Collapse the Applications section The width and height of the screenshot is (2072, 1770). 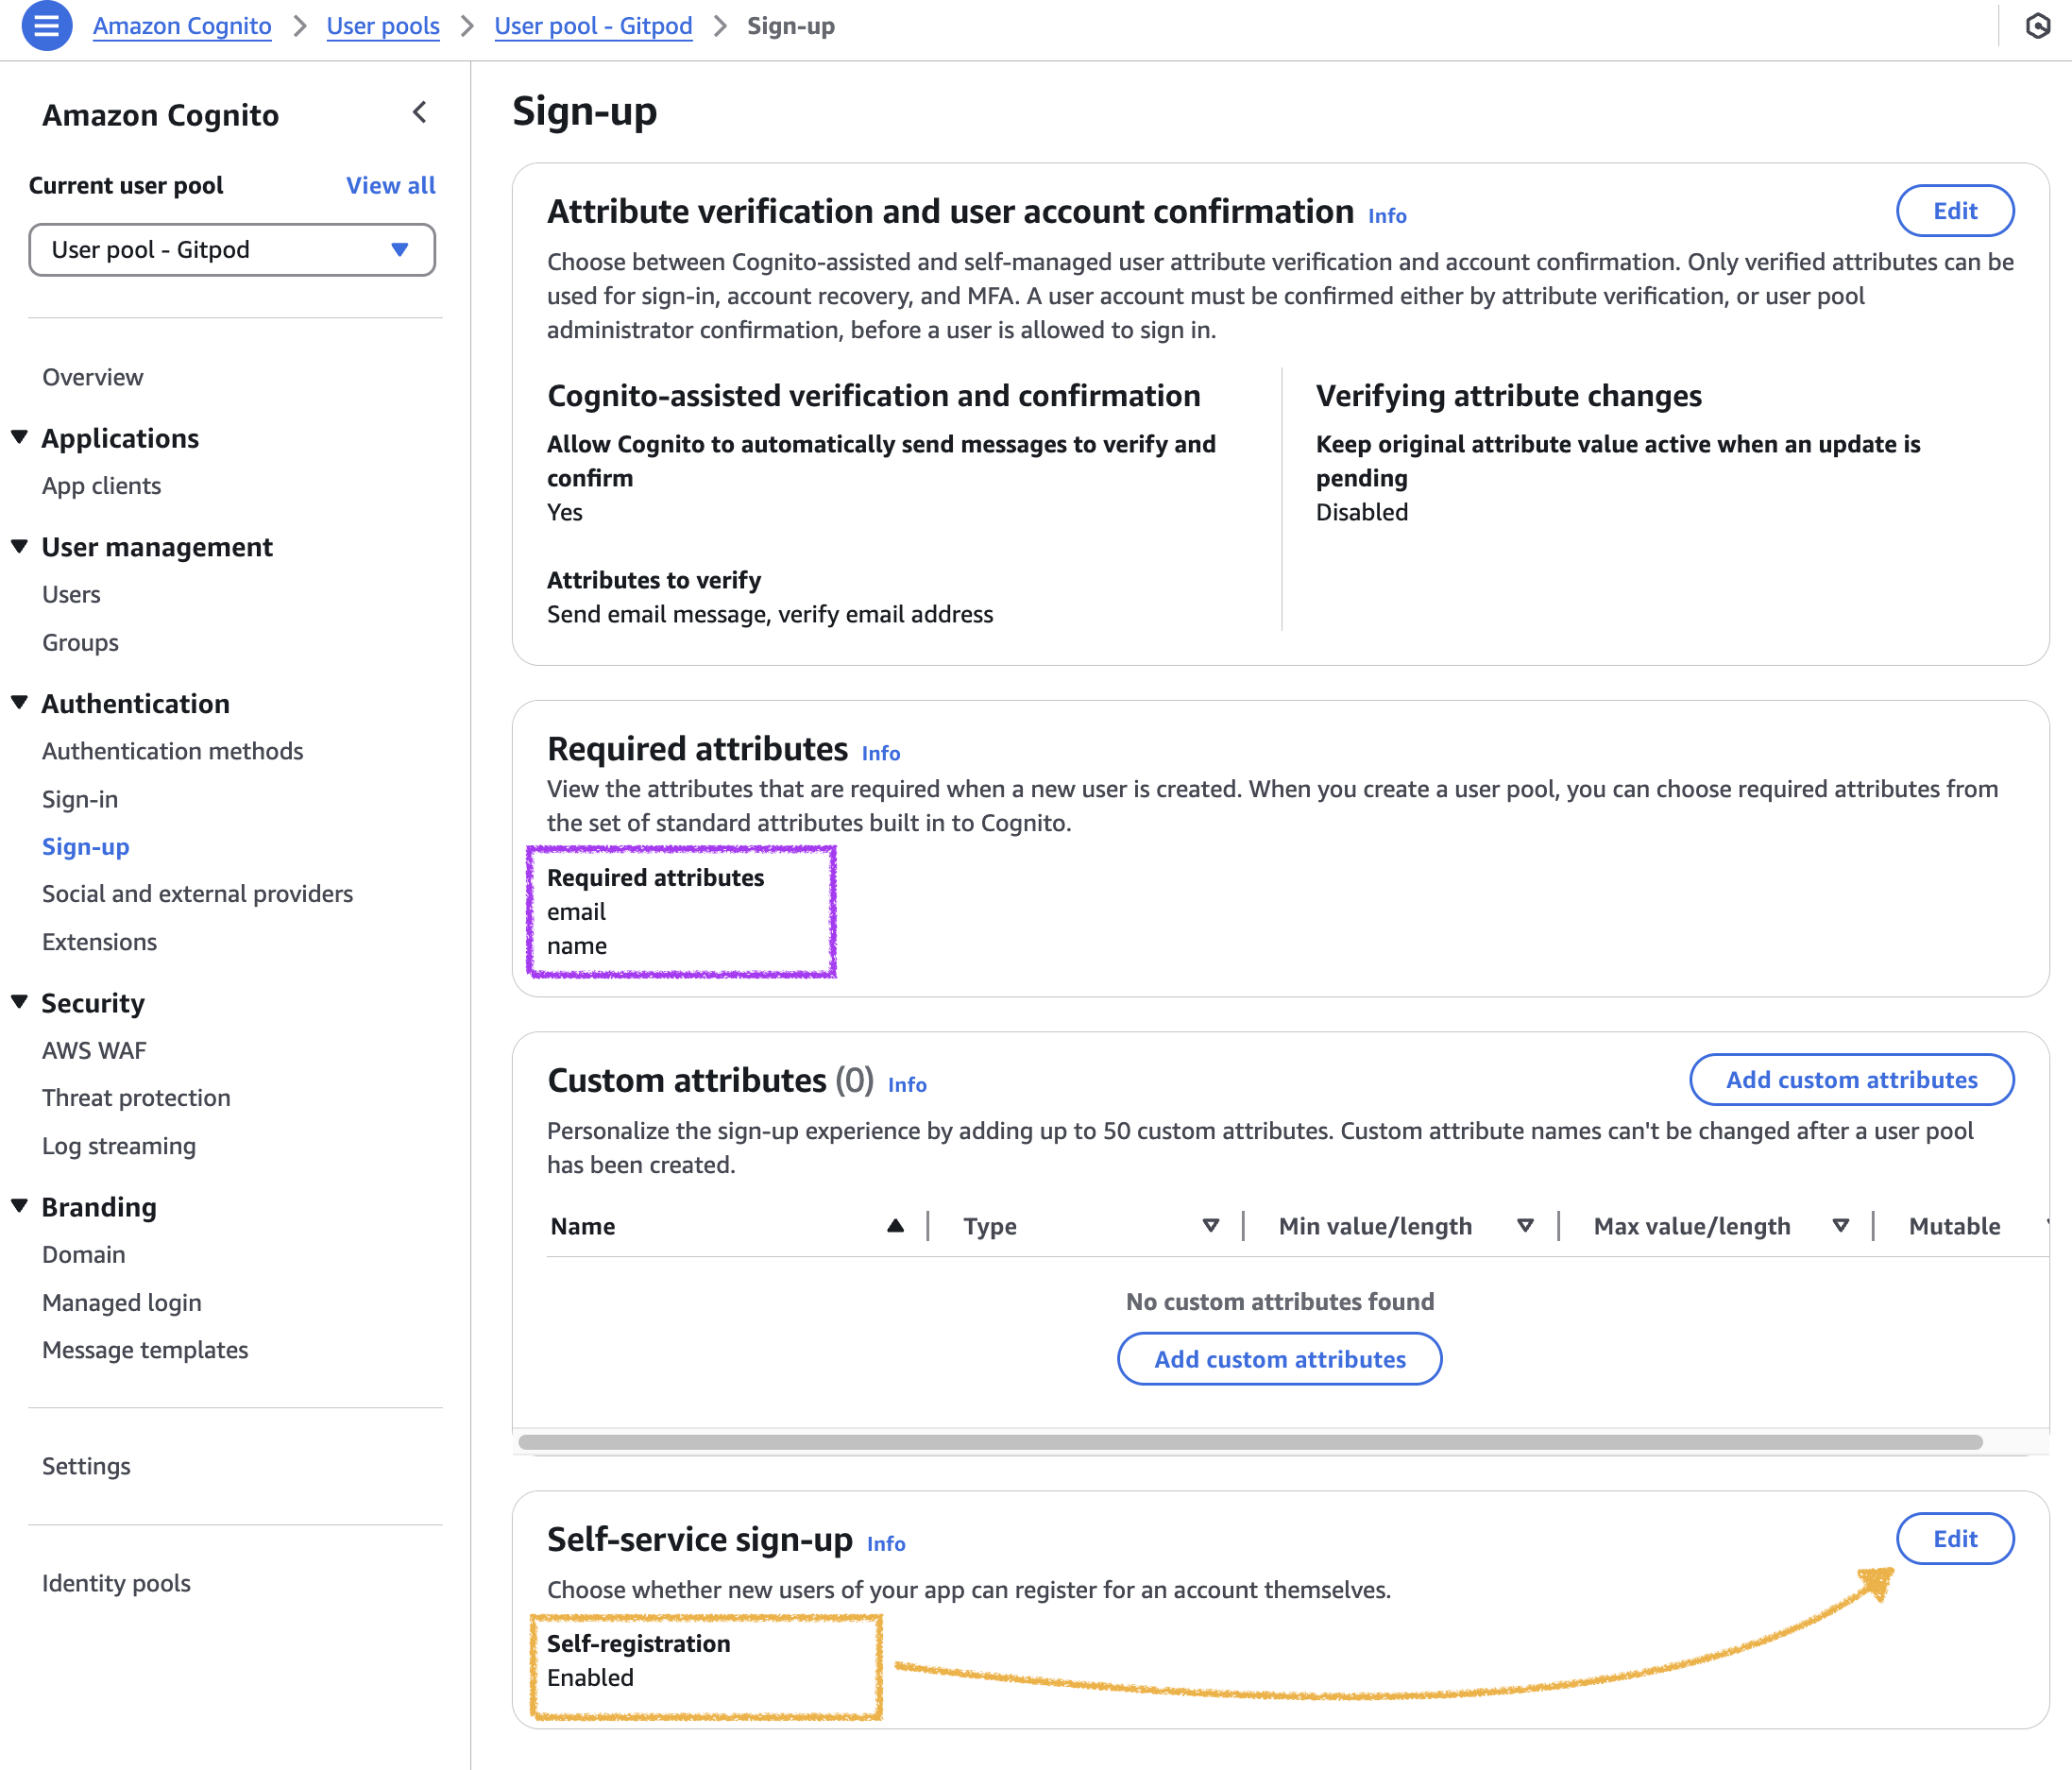click(x=19, y=437)
